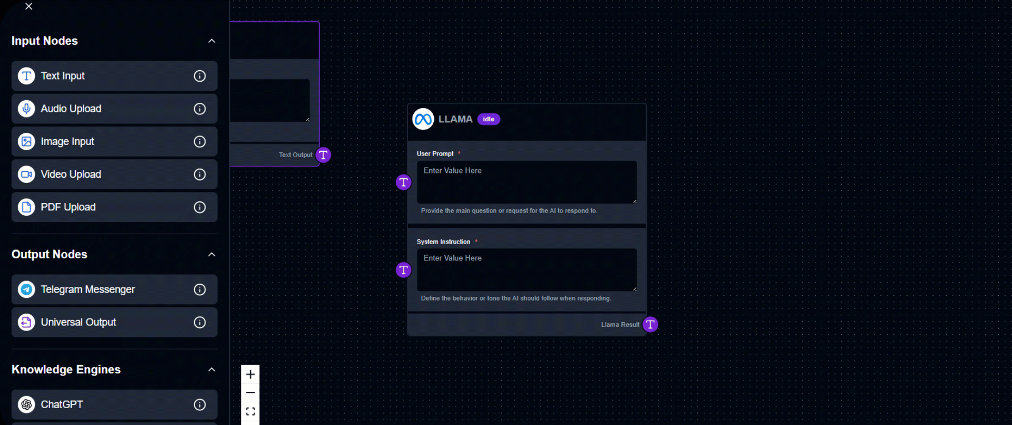
Task: Show info for PDF Upload node
Action: tap(200, 207)
